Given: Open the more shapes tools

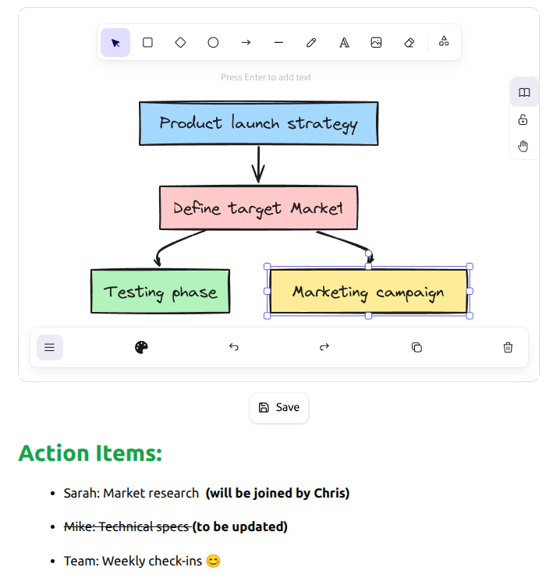Looking at the screenshot, I should [444, 42].
